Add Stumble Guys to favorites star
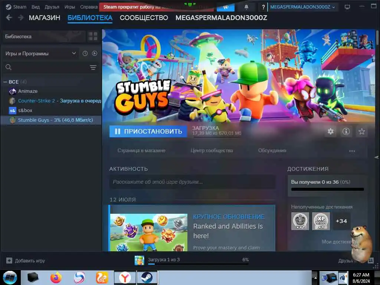 [x=362, y=131]
